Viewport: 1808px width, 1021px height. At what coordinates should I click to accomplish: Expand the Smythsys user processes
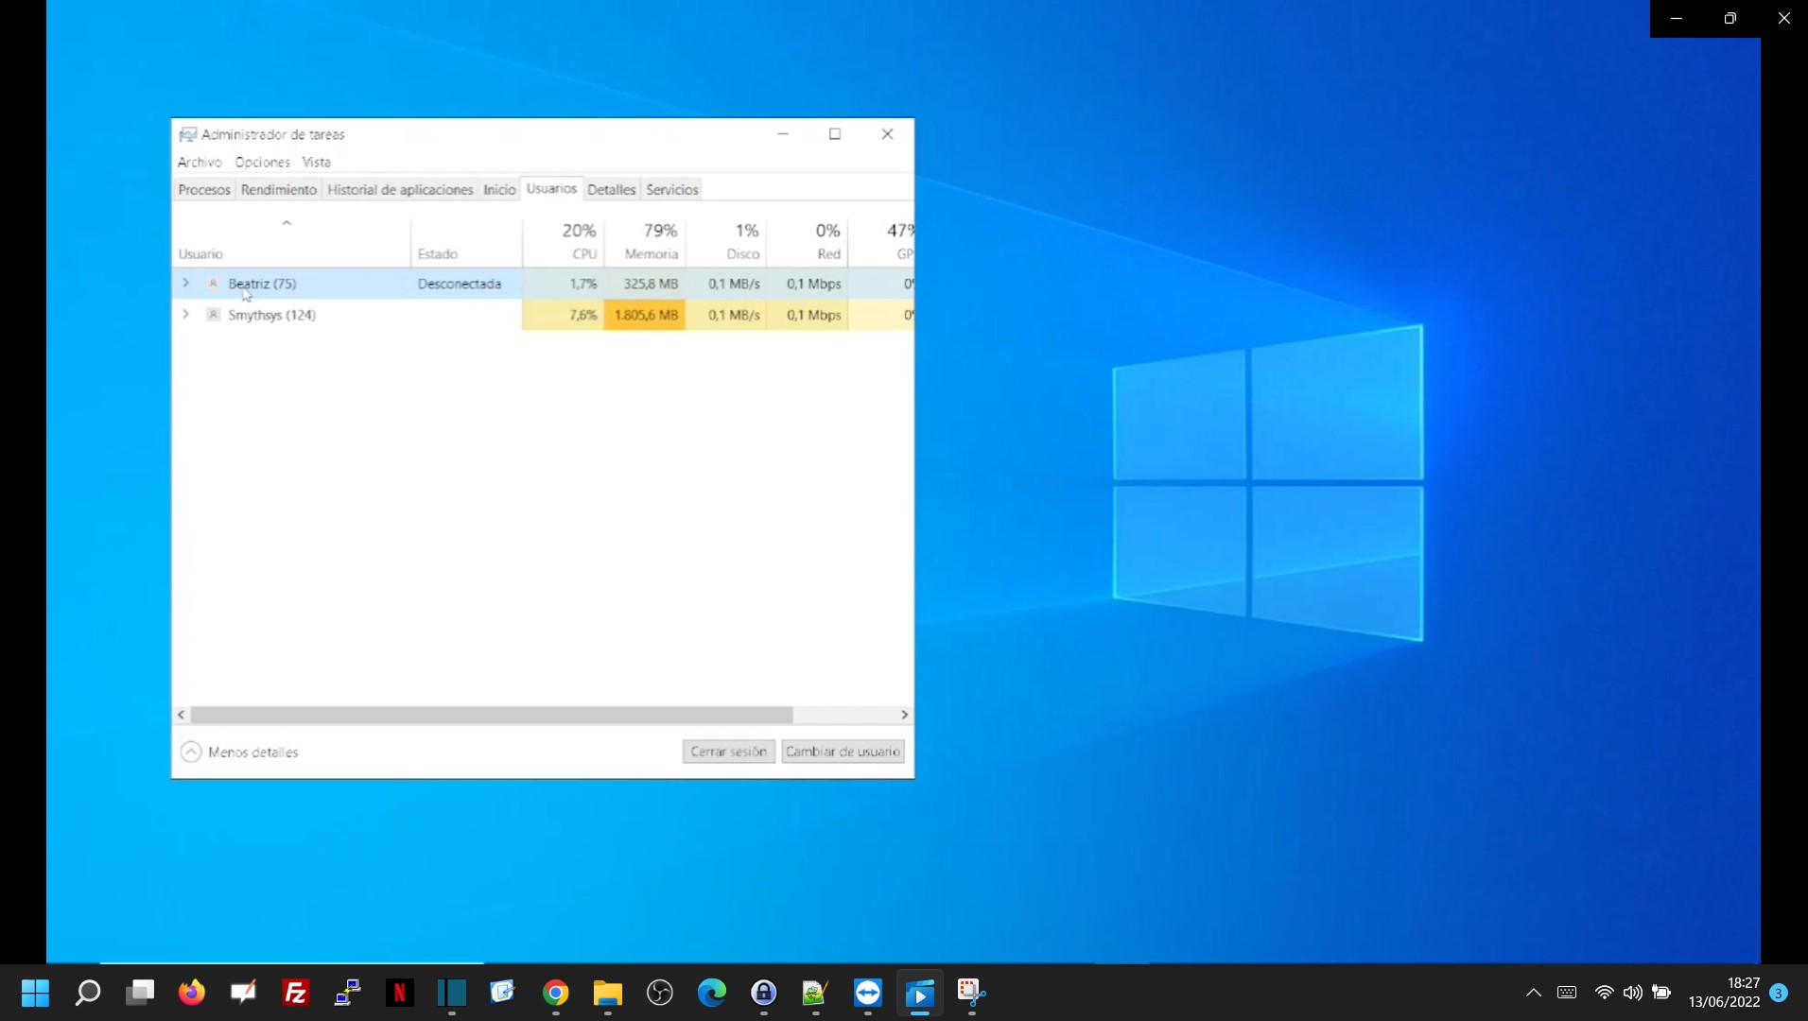[x=186, y=314]
